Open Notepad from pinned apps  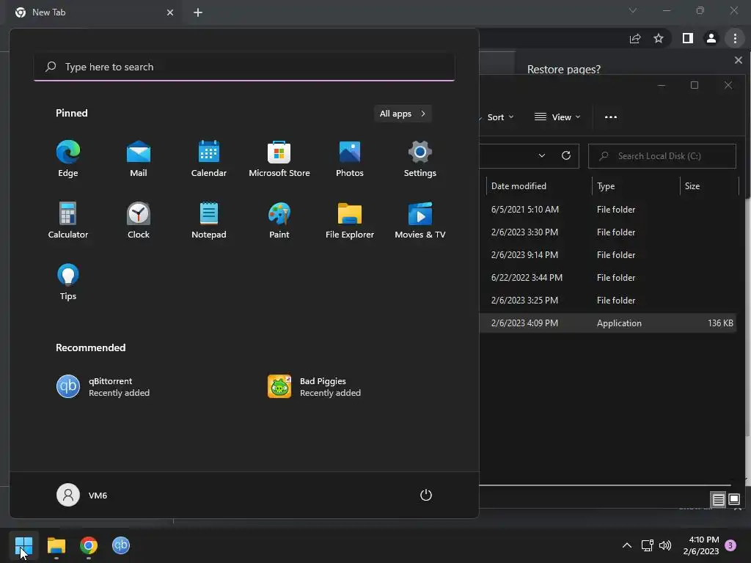coord(209,220)
